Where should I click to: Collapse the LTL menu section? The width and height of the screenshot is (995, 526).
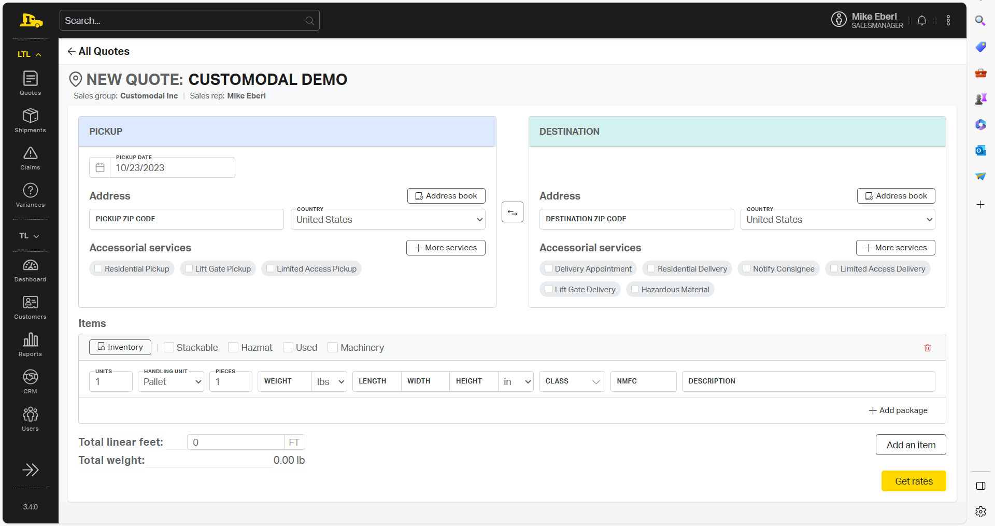30,54
